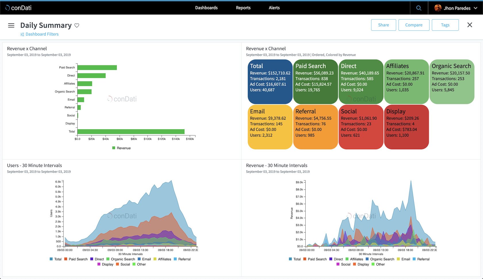Viewport: 483px width, 279px height.
Task: Open the Alerts menu item
Action: [274, 8]
